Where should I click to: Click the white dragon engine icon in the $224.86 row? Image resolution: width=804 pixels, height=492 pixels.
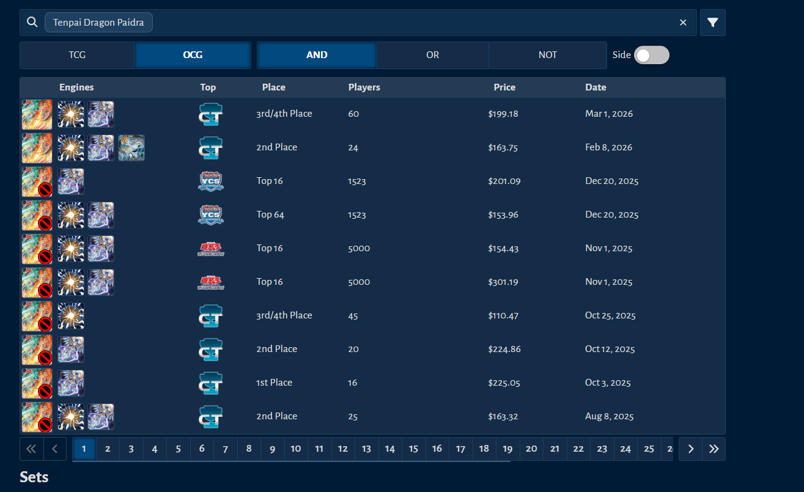(71, 350)
